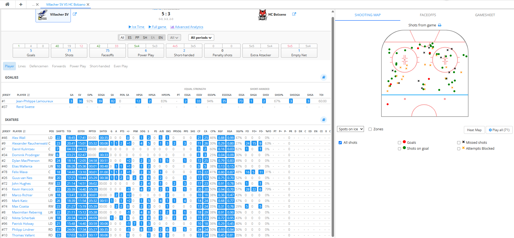
Task: Click the Goals red color dot
Action: [x=404, y=142]
